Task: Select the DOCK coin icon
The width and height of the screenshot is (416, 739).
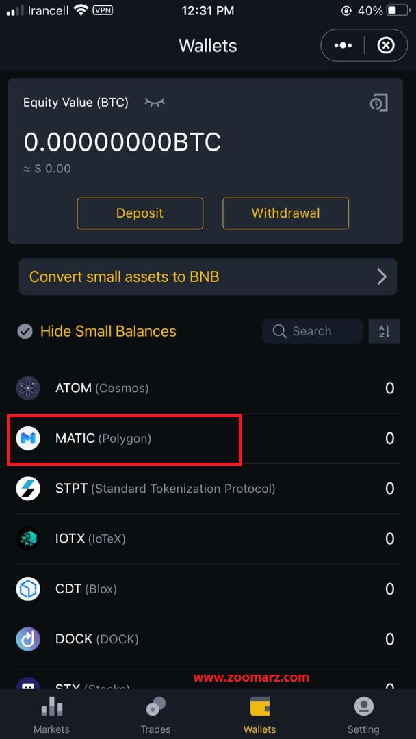Action: pos(28,639)
